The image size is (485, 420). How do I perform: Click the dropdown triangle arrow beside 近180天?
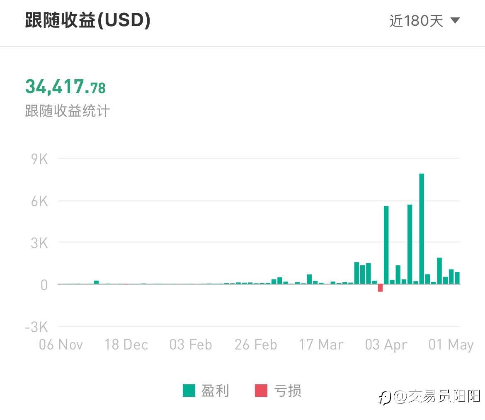[455, 21]
